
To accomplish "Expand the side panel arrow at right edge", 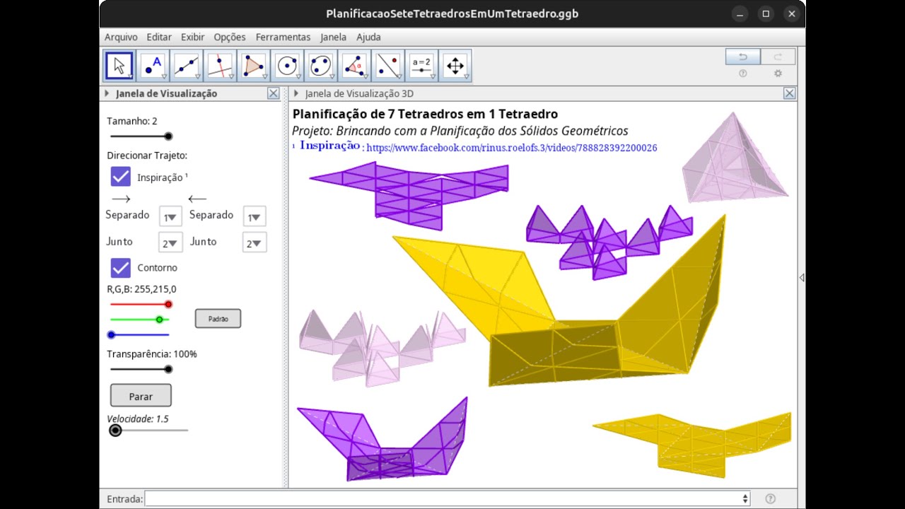I will [802, 278].
